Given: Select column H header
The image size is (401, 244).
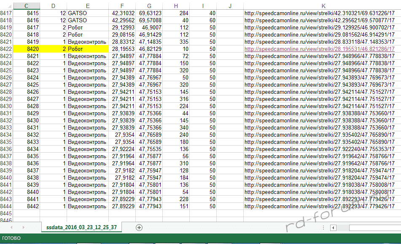Looking at the screenshot, I should coord(176,5).
